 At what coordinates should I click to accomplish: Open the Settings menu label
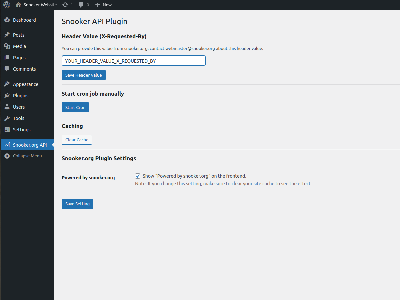point(22,130)
